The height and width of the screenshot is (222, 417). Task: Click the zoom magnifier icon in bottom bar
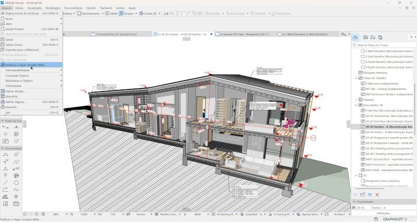point(36,214)
